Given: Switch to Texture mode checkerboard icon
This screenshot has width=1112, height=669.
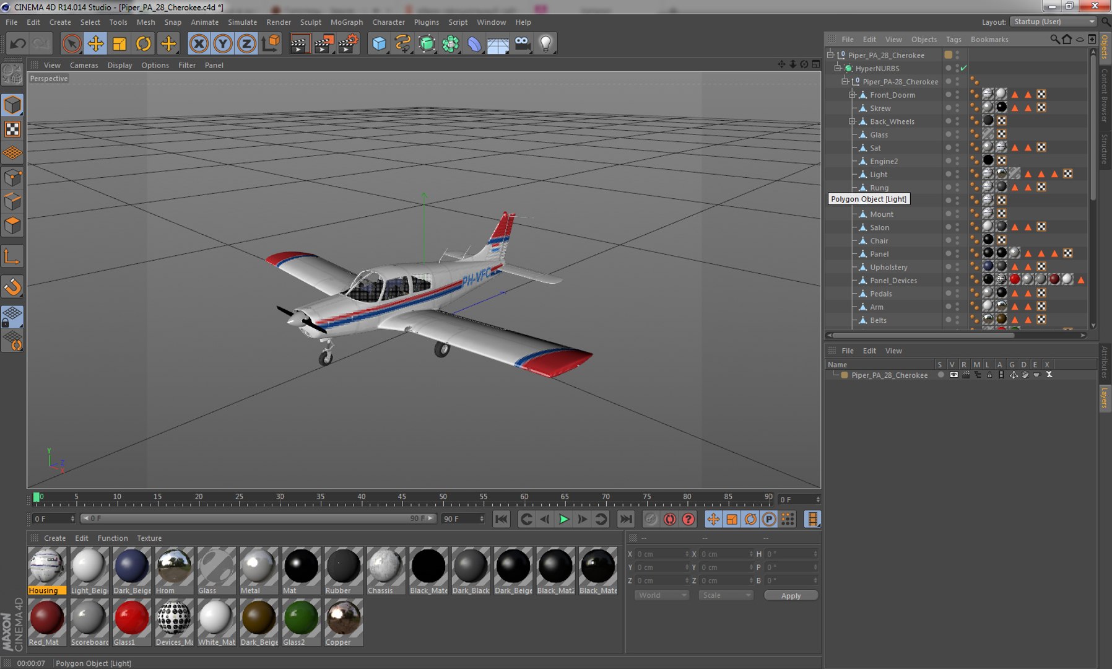Looking at the screenshot, I should 12,129.
